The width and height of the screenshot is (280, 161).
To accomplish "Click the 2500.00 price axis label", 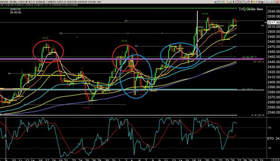I will click(x=274, y=32).
